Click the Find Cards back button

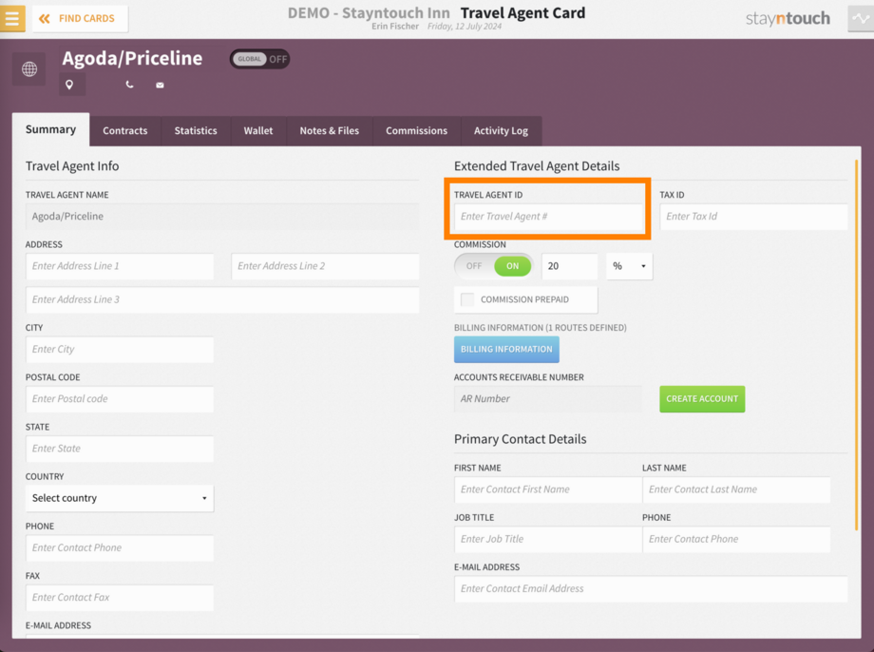80,18
